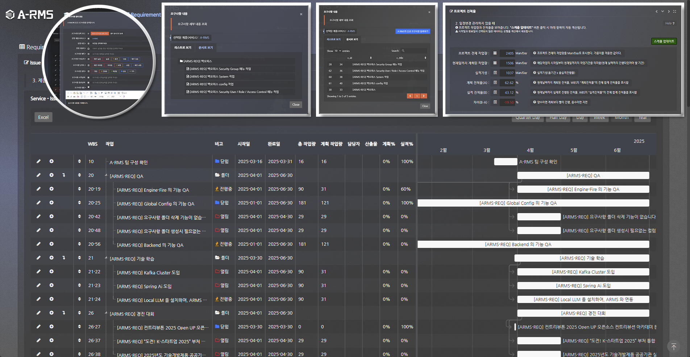
Task: Collapse the [ARMS-REQ] 기술 학습 folder
Action: click(x=106, y=258)
